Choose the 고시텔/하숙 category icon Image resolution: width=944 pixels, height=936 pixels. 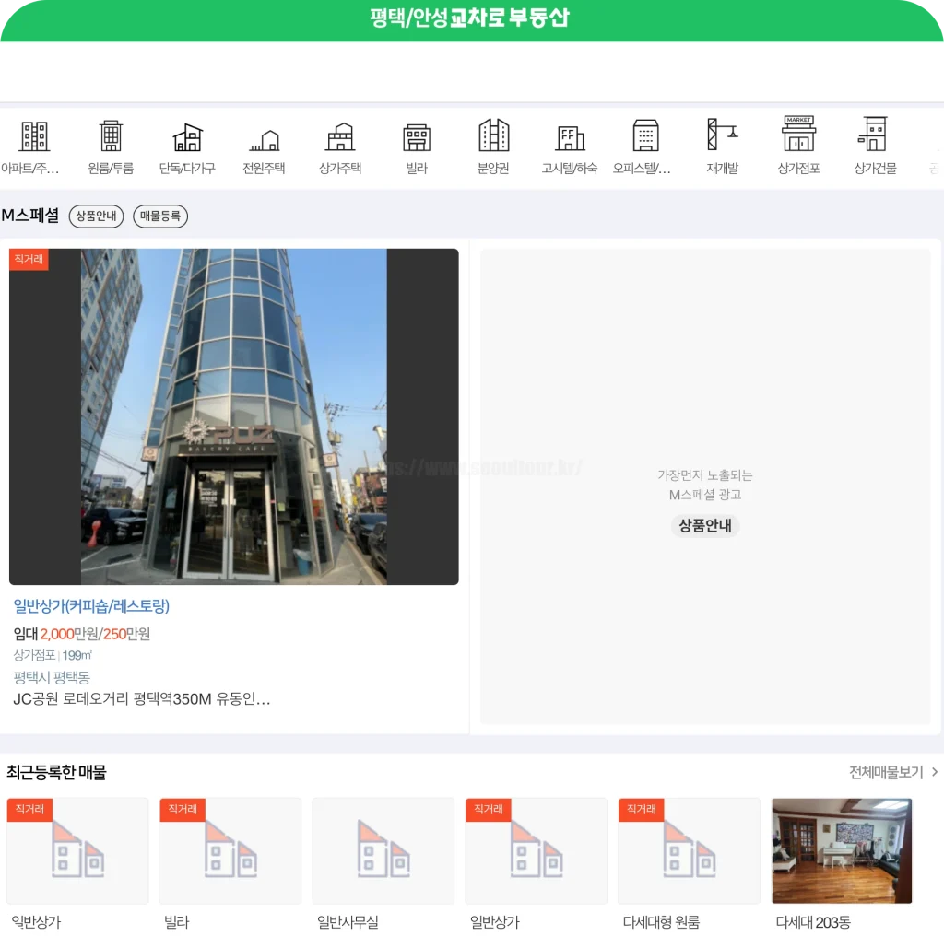(x=570, y=136)
